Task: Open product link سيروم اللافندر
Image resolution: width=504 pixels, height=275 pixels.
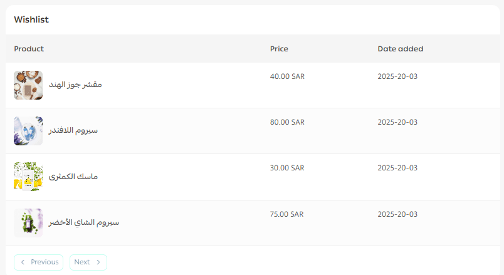Action: coord(73,131)
